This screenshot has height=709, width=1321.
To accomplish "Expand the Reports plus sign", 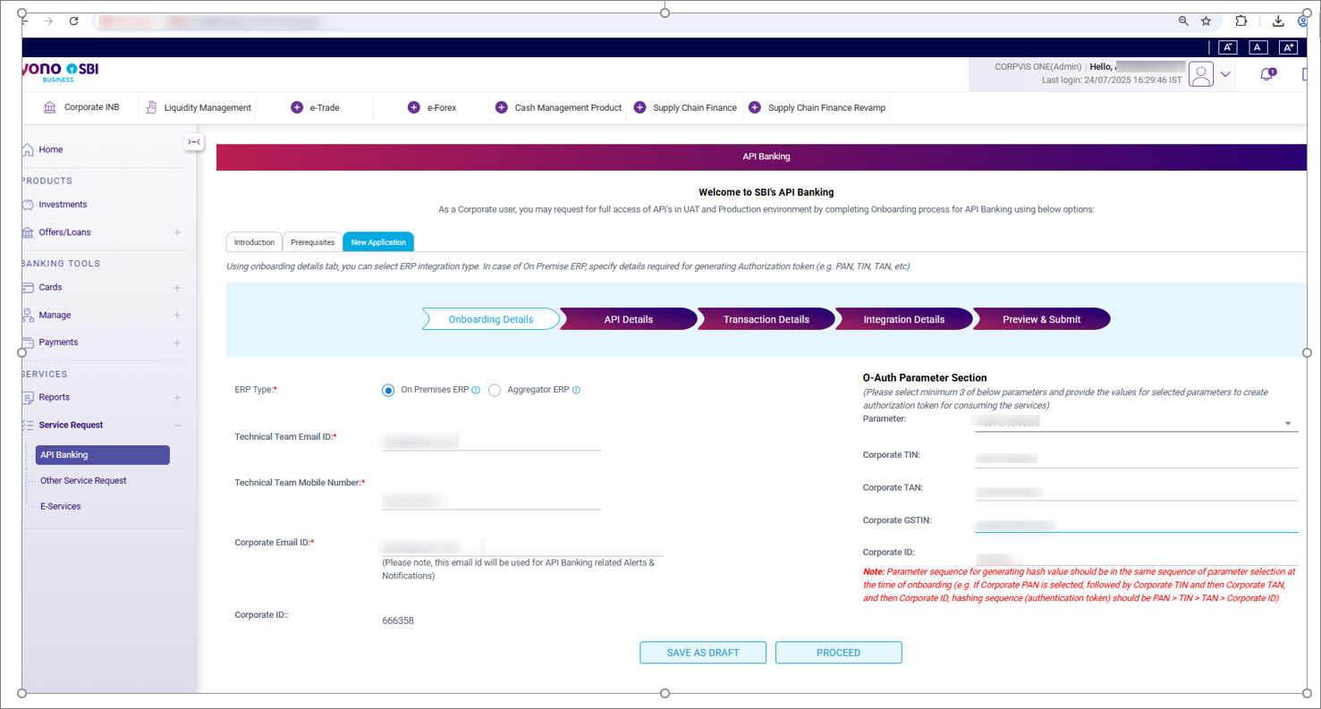I will click(x=177, y=398).
